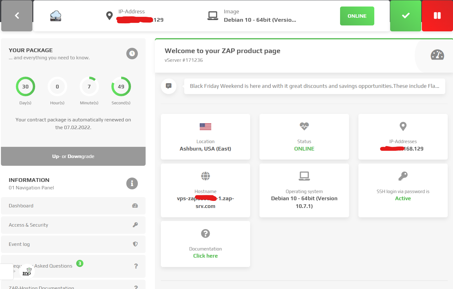
Task: Click the '01 Navigation Panel' subtitle
Action: pyautogui.click(x=31, y=188)
